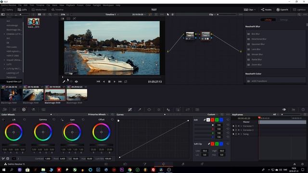Open the Timeline 1 dropdown

[112, 14]
